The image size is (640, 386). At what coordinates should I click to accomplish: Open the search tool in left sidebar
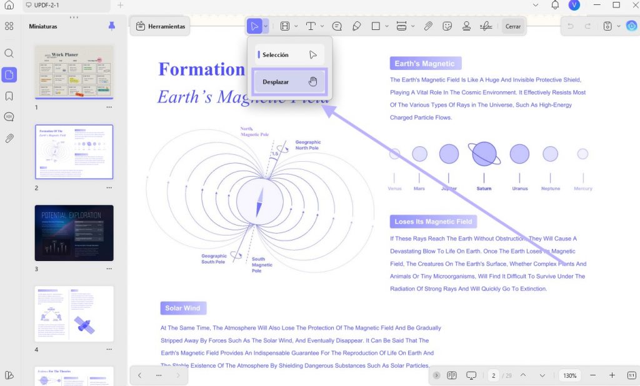point(9,54)
